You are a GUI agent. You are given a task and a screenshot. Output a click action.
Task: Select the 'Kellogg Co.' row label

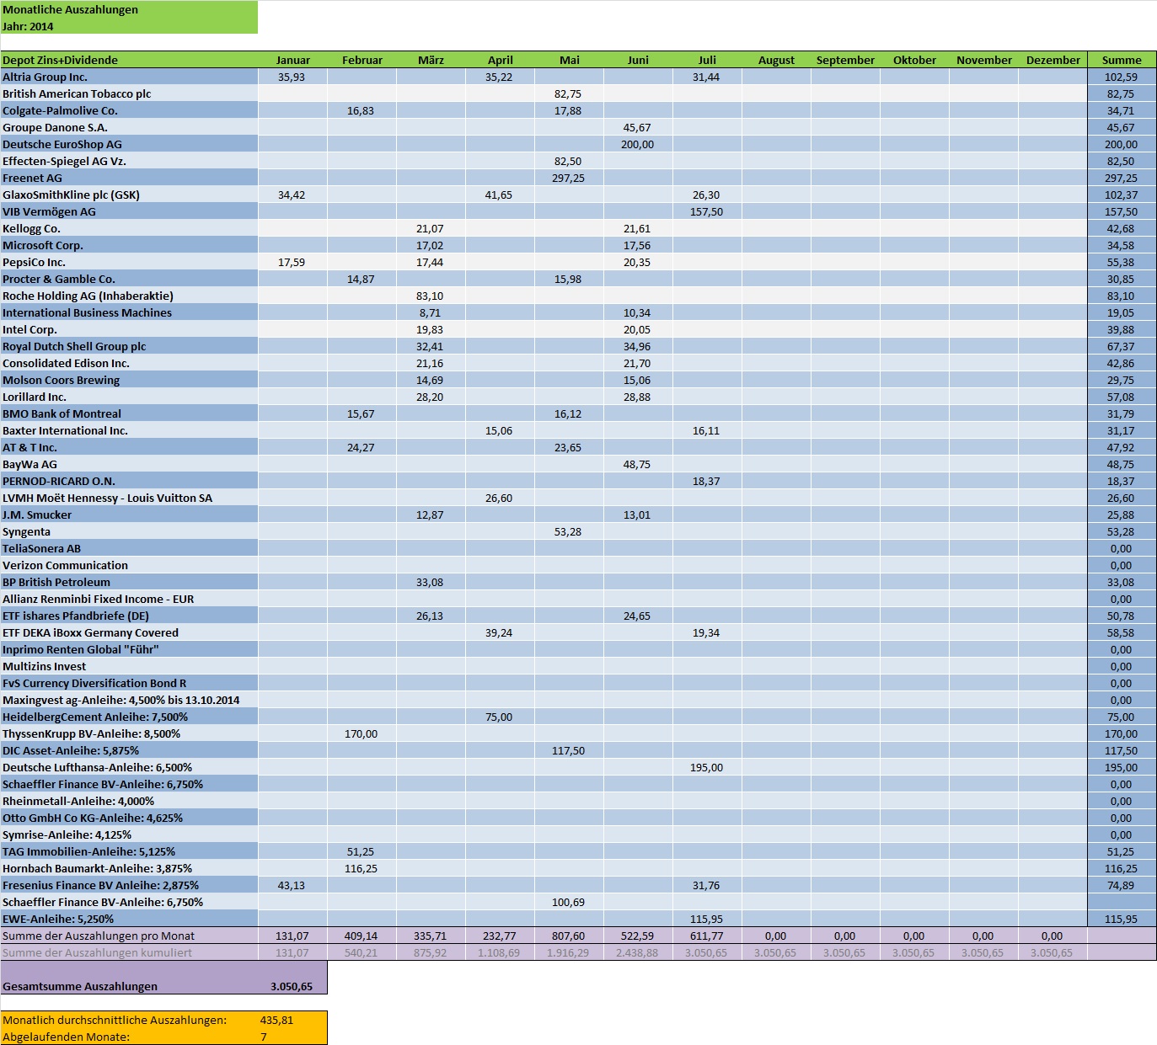pos(129,228)
